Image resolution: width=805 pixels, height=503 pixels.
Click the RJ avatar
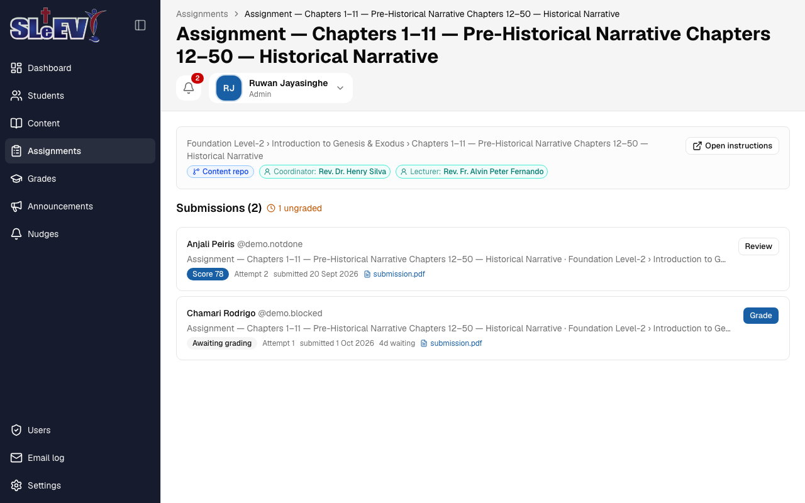coord(229,88)
